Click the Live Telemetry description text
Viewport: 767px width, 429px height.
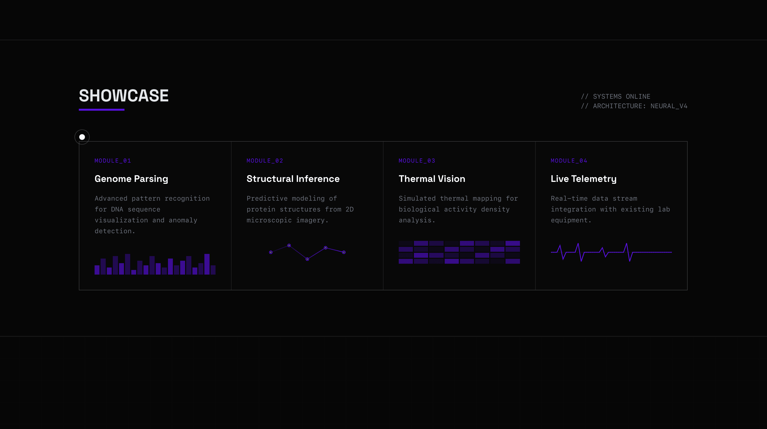click(x=610, y=209)
